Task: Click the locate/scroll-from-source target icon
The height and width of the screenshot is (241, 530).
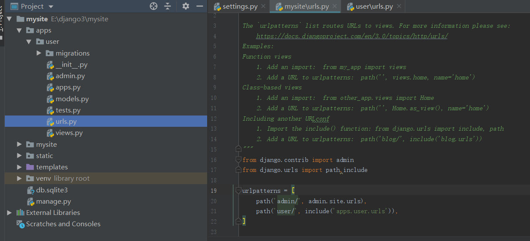Action: [153, 6]
